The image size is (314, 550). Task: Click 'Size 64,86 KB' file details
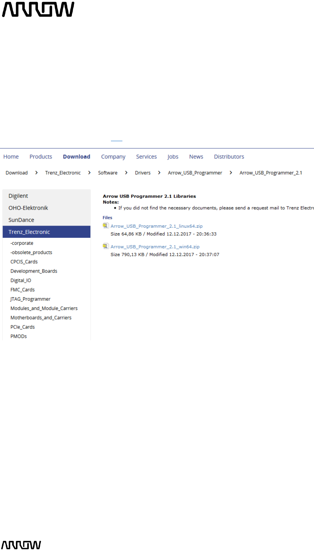click(x=163, y=234)
